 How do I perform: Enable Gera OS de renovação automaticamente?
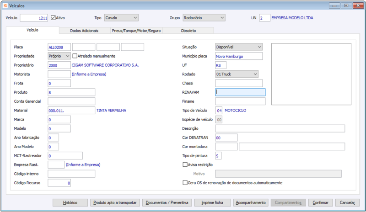click(x=185, y=183)
